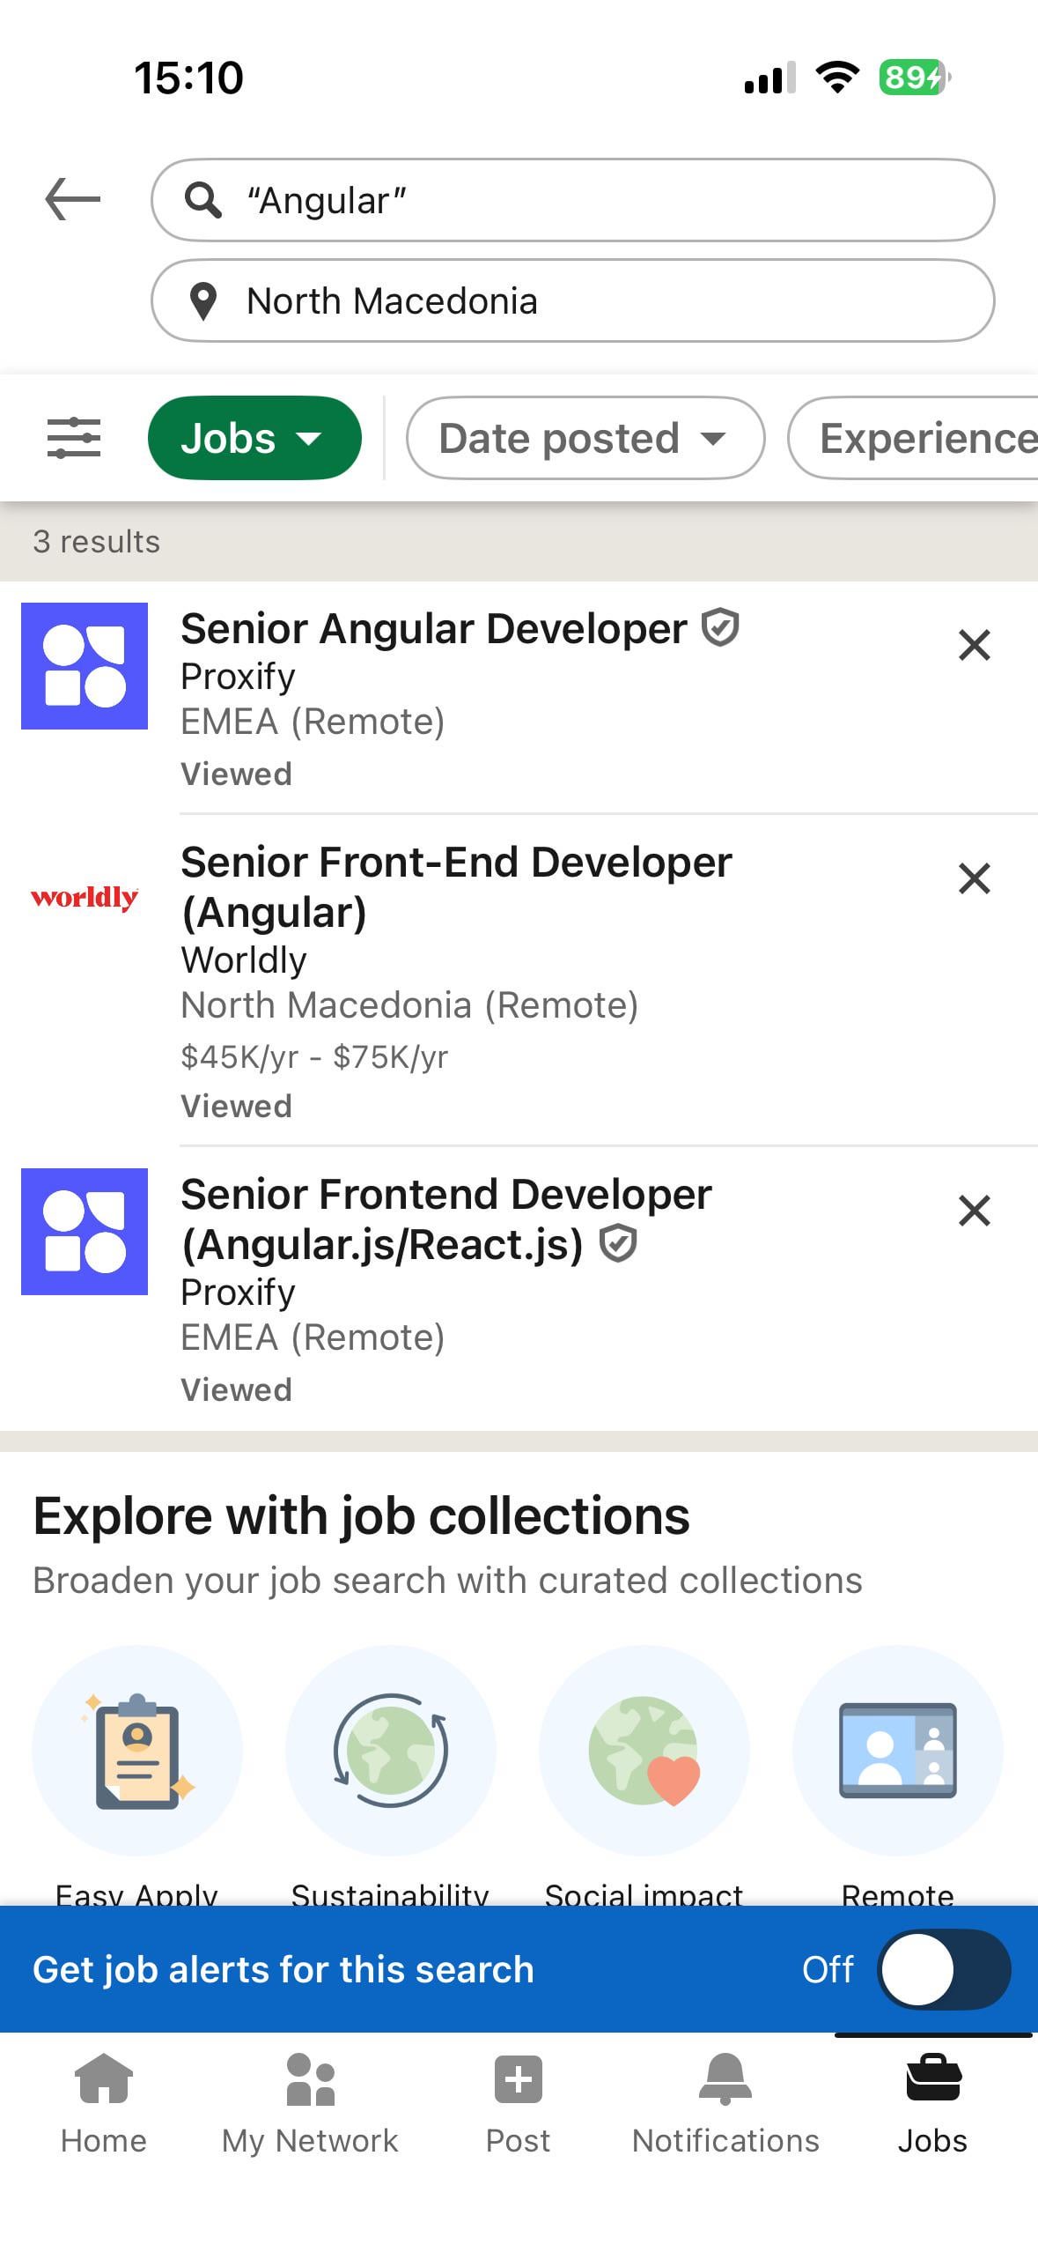Viewport: 1038px width, 2252px height.
Task: Open the Senior Angular Developer listing
Action: pos(433,629)
